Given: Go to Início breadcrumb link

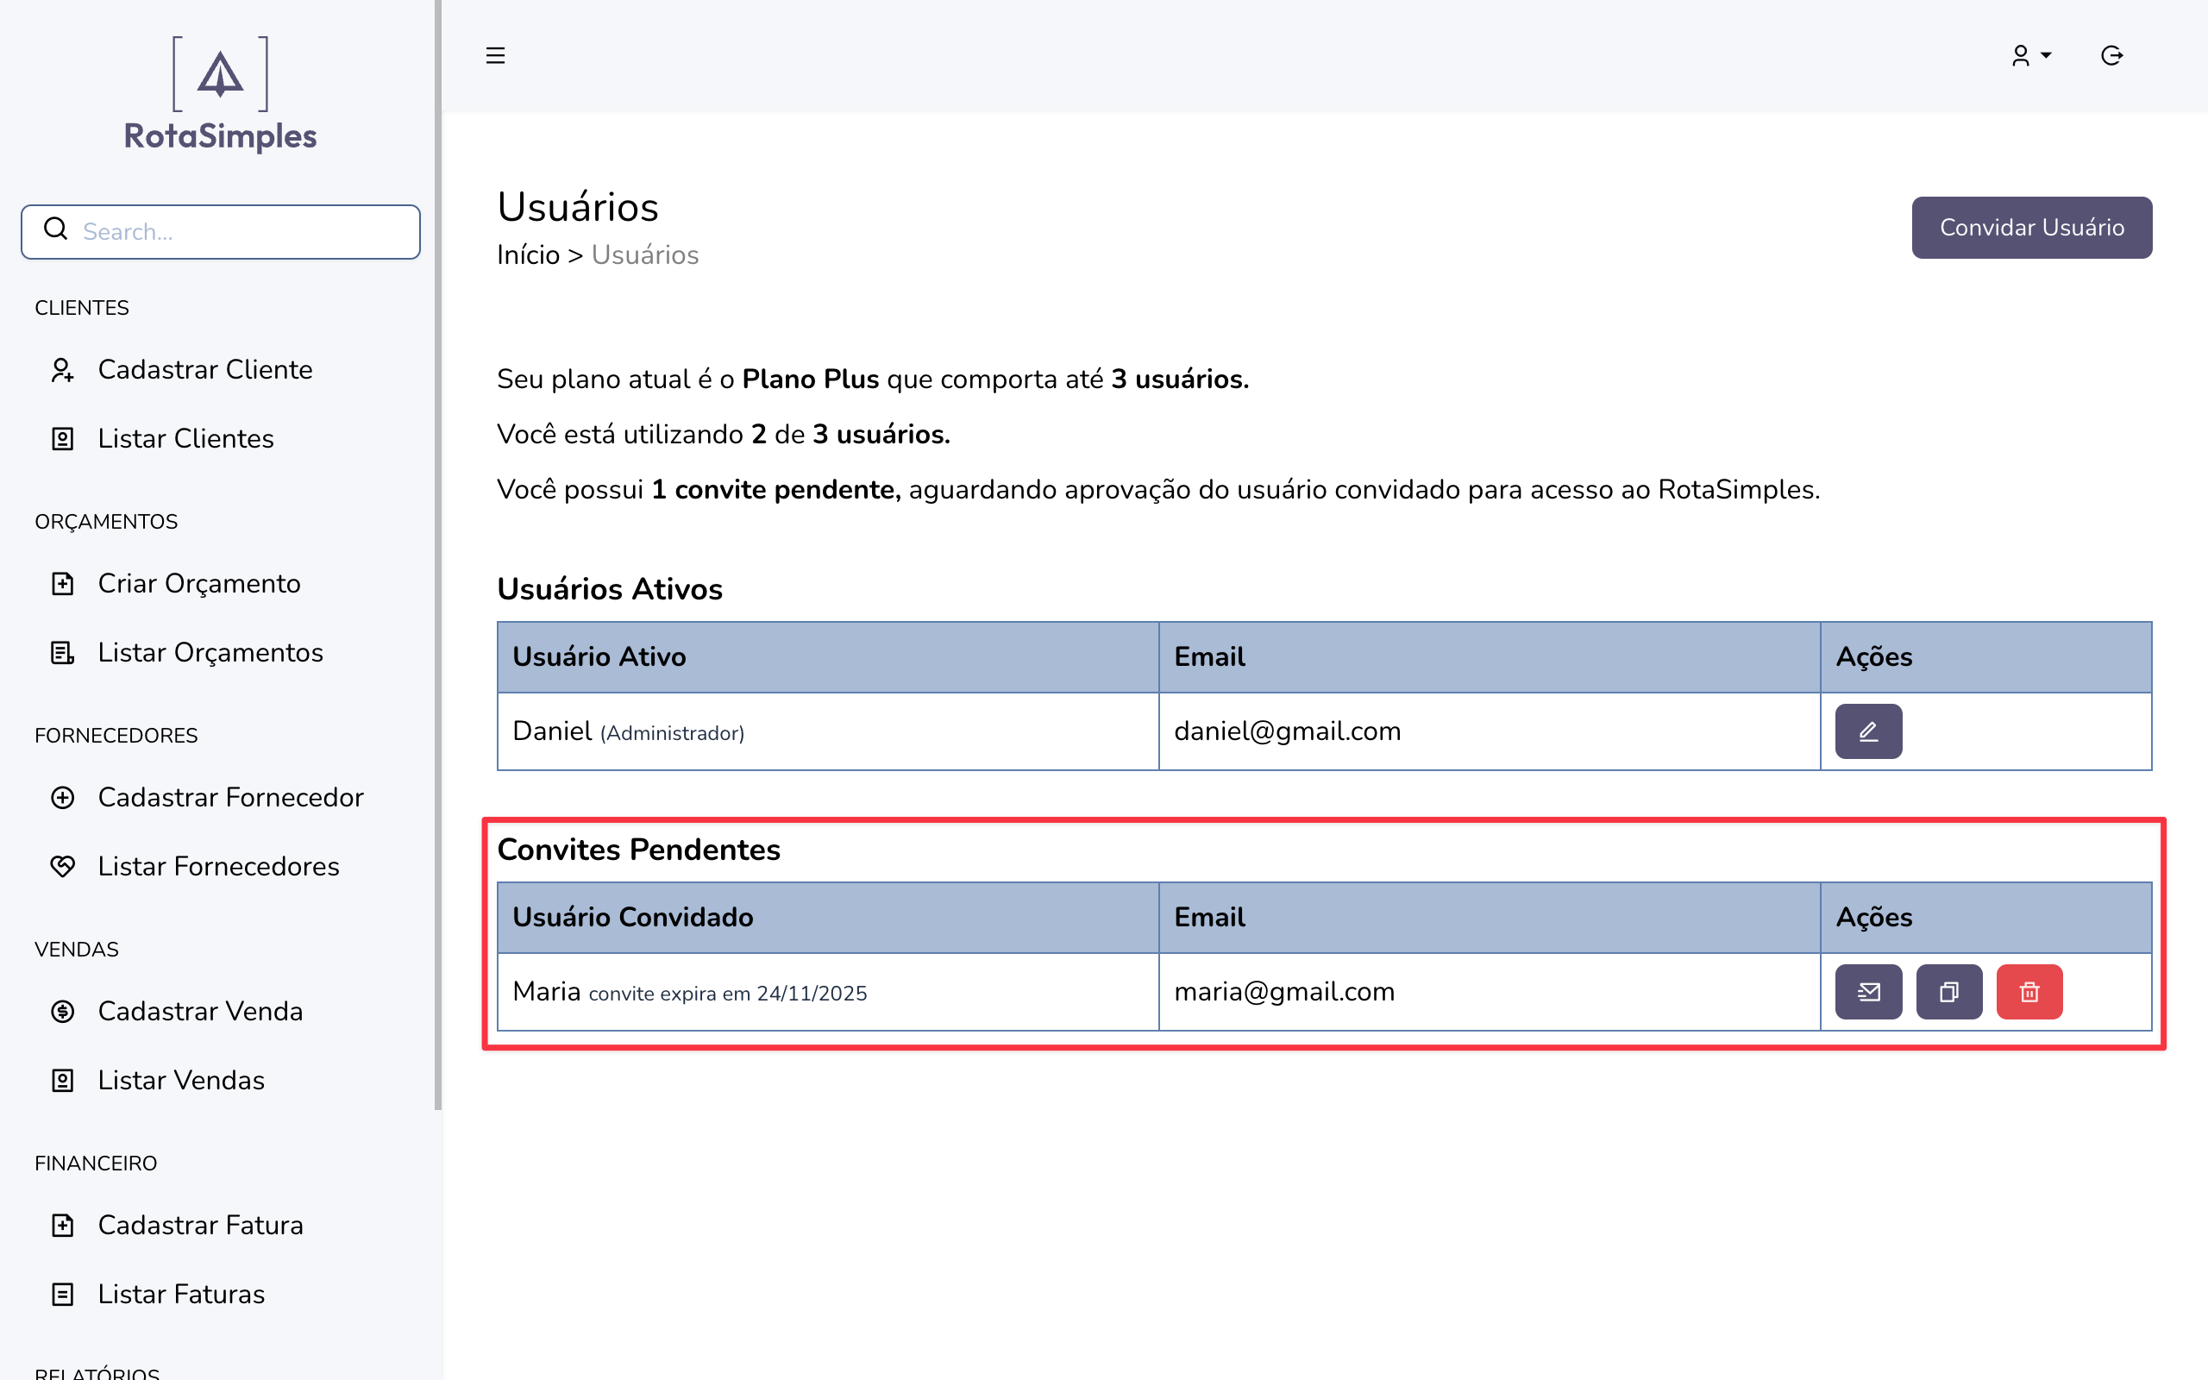Looking at the screenshot, I should coord(527,254).
